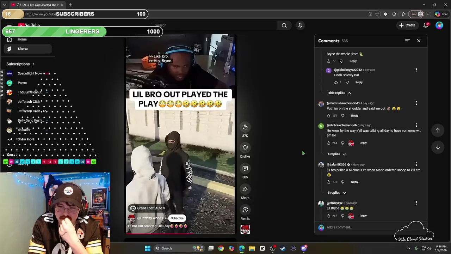Like NicholasTucker-c6b's comment
Screen dimensions: 451x254
click(x=329, y=143)
